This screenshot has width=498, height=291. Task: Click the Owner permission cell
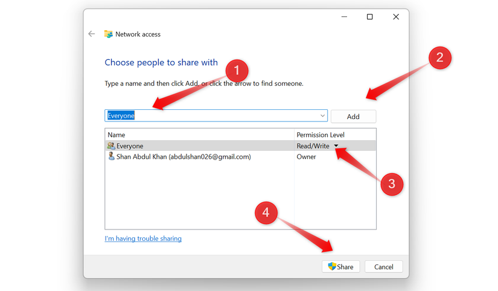(x=307, y=157)
